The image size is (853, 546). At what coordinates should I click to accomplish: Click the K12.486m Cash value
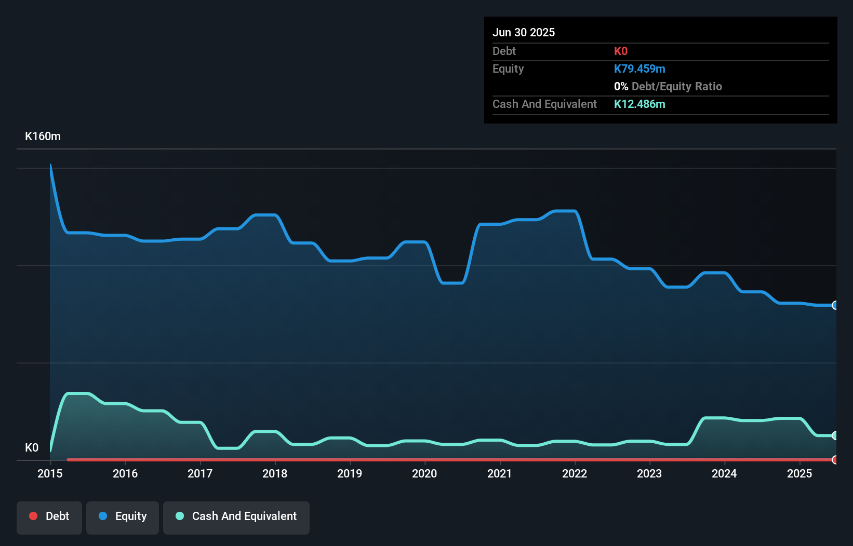coord(639,104)
